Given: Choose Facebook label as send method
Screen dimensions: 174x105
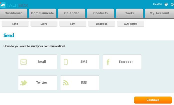Looking at the screenshot, I should pyautogui.click(x=126, y=62).
